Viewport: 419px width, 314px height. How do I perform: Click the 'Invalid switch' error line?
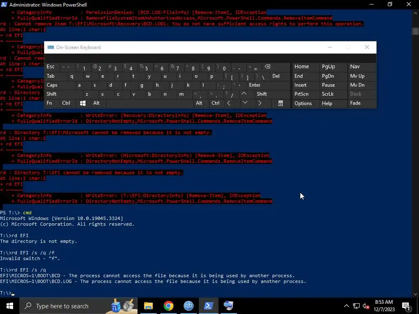(x=30, y=258)
